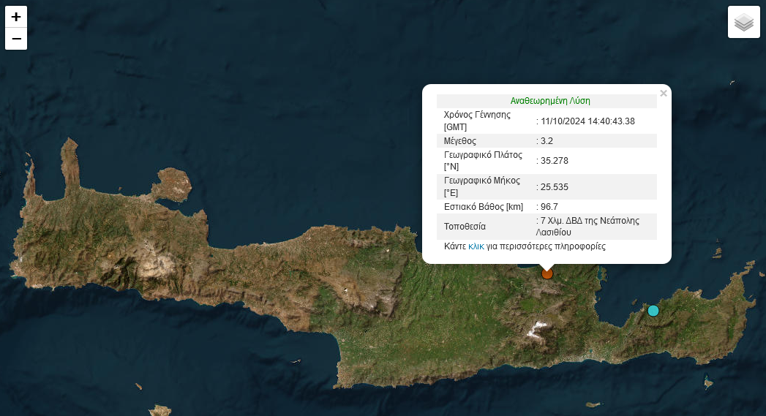Click the longitude value 25.535

pos(554,187)
